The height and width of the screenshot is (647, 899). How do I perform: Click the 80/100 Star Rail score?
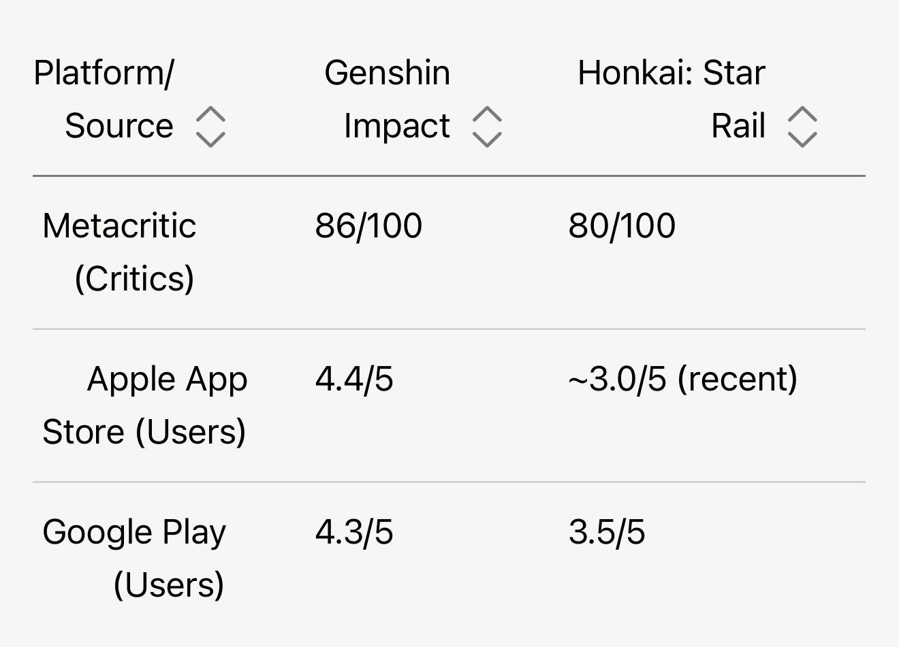tap(622, 226)
